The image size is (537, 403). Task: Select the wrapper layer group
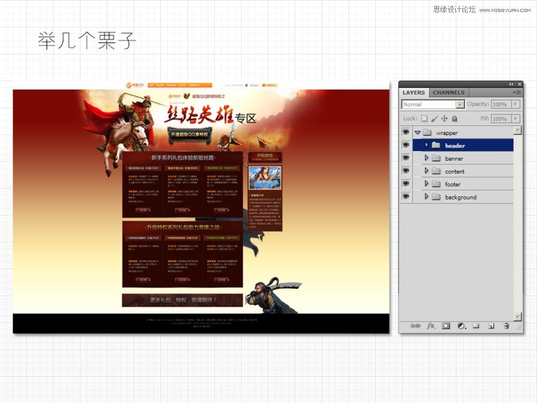pos(463,133)
